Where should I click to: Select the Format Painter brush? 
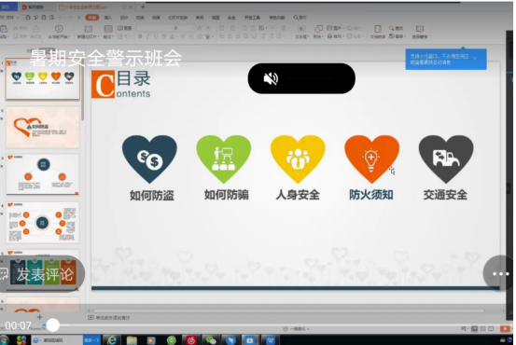tap(35, 29)
